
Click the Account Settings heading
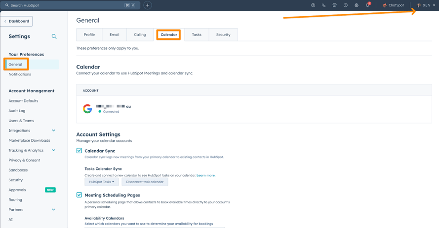[x=98, y=134]
